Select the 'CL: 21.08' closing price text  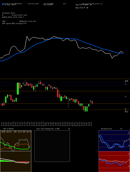click(x=48, y=5)
